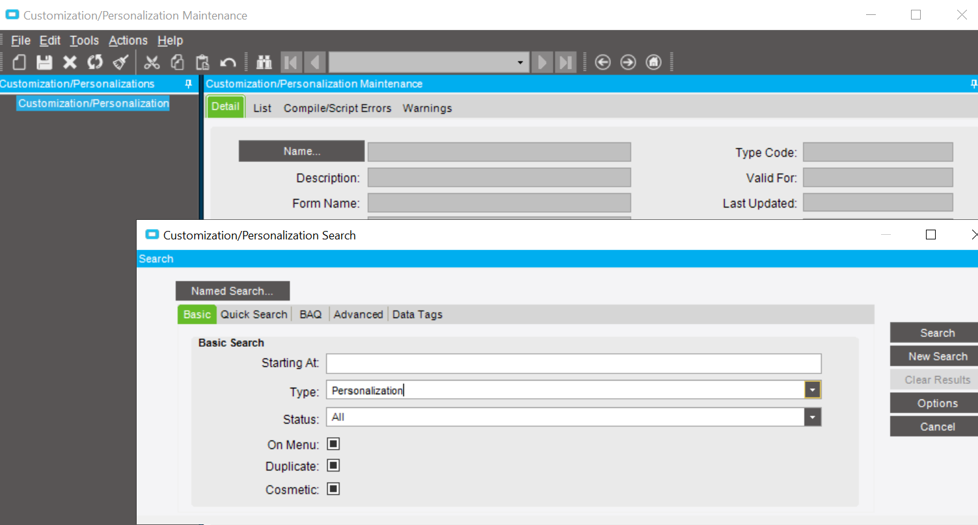The image size is (978, 525).
Task: Click the Save floppy disk icon
Action: coord(44,62)
